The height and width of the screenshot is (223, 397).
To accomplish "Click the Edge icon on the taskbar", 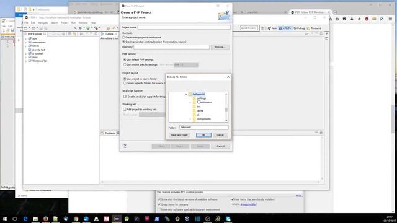I will point(25,219).
